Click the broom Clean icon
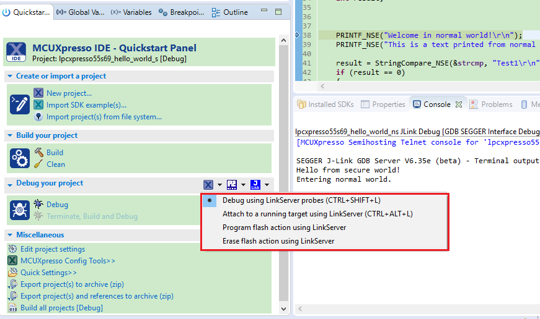 [38, 164]
